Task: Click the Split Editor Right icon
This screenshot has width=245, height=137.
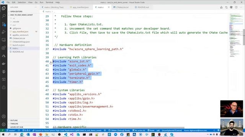Action: coord(236,7)
